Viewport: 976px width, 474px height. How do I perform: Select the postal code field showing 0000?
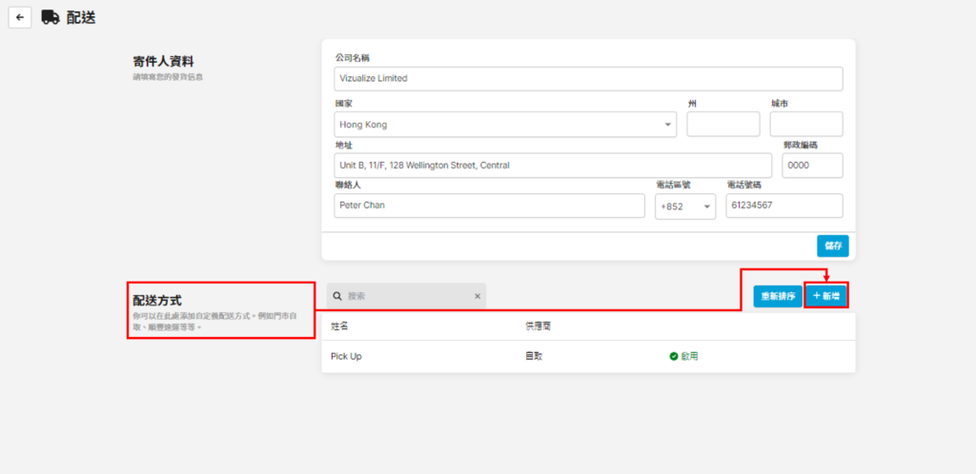(812, 166)
